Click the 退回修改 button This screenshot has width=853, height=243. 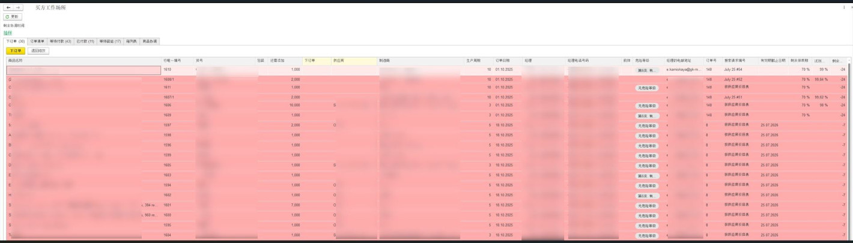(38, 51)
